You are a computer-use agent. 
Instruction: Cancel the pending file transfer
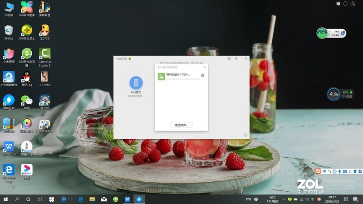(x=202, y=75)
